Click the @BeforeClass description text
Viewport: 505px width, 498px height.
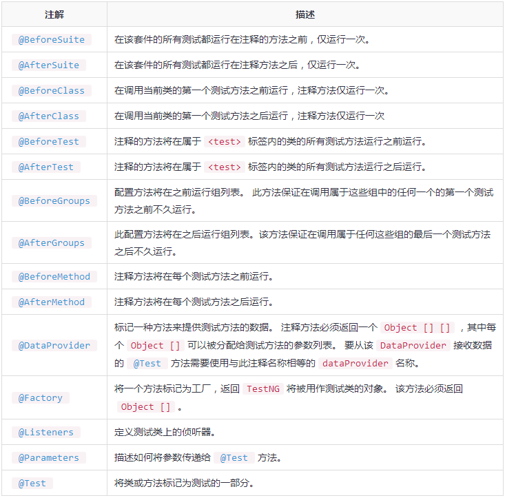click(x=252, y=90)
